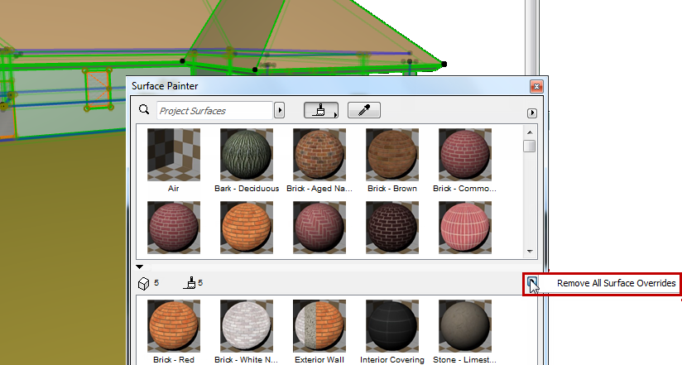This screenshot has height=365, width=682.
Task: Click the search magnifier icon
Action: point(144,109)
